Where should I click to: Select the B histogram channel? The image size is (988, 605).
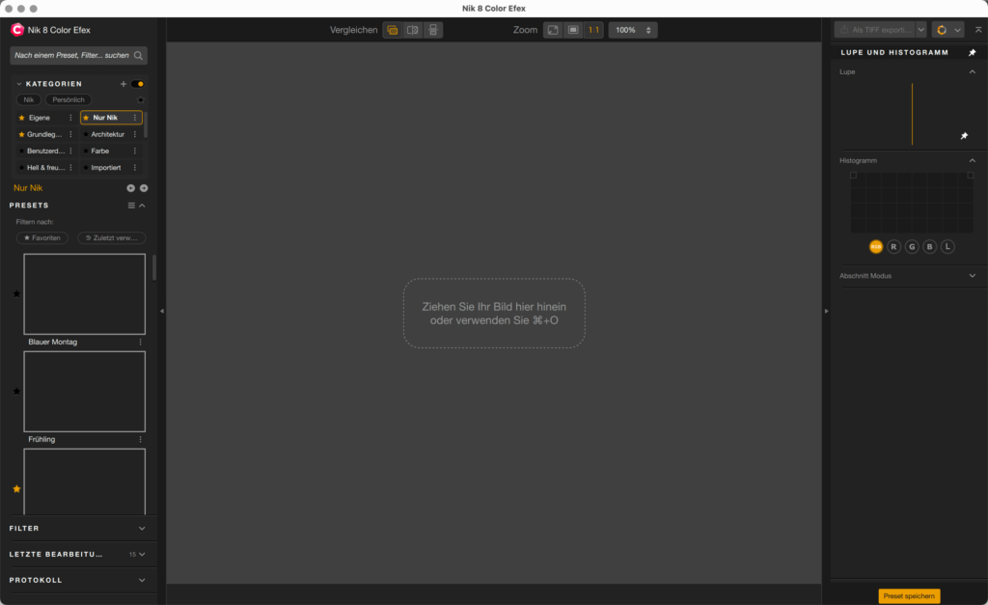[x=929, y=247]
